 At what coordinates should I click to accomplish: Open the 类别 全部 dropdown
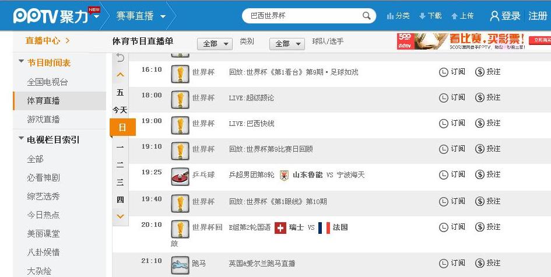pyautogui.click(x=215, y=44)
